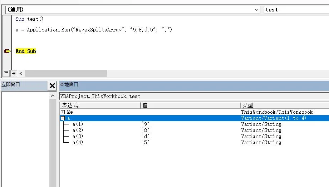
Task: Expand the Me tree node
Action: [63, 112]
